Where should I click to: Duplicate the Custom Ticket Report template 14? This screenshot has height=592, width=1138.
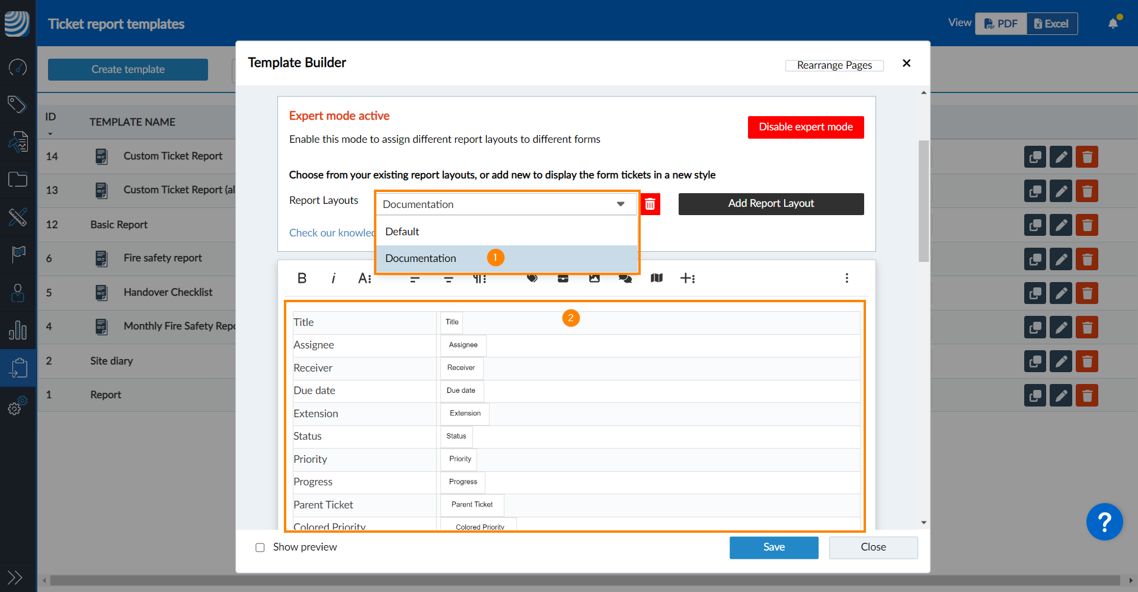[x=1035, y=157]
